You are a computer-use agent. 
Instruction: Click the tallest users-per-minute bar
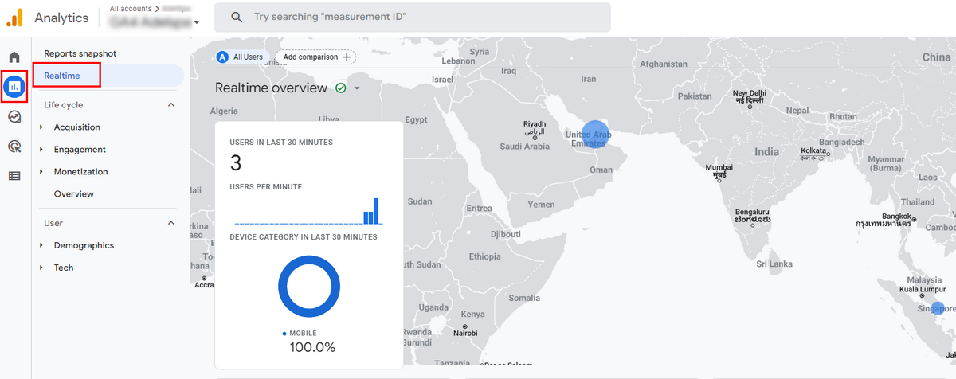(x=376, y=211)
